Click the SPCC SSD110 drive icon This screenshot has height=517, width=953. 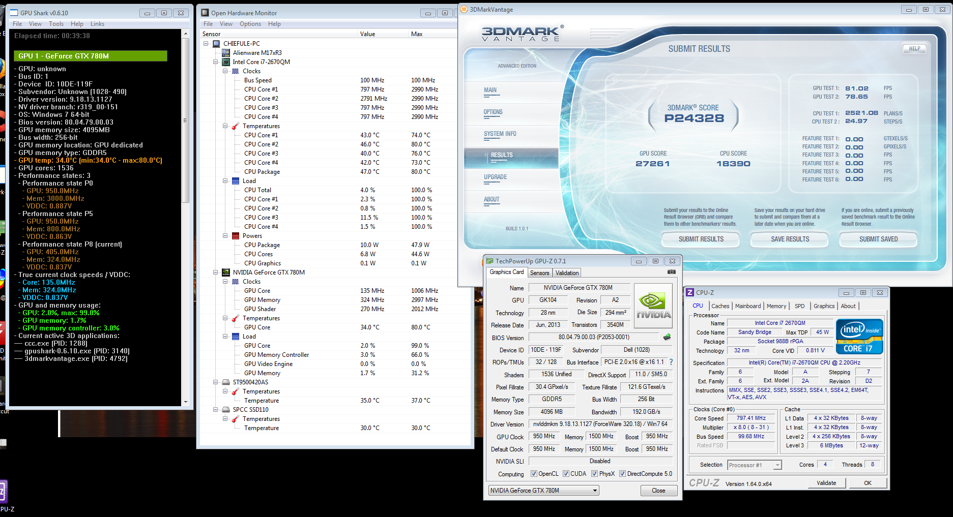tap(226, 410)
